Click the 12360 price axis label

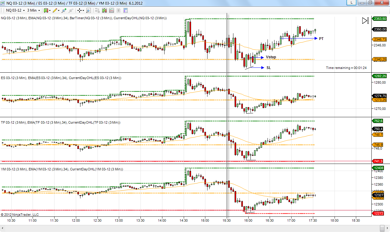(x=379, y=184)
